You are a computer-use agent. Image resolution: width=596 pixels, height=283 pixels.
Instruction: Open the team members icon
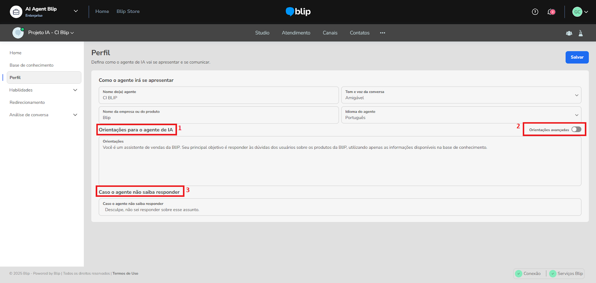[x=569, y=33]
